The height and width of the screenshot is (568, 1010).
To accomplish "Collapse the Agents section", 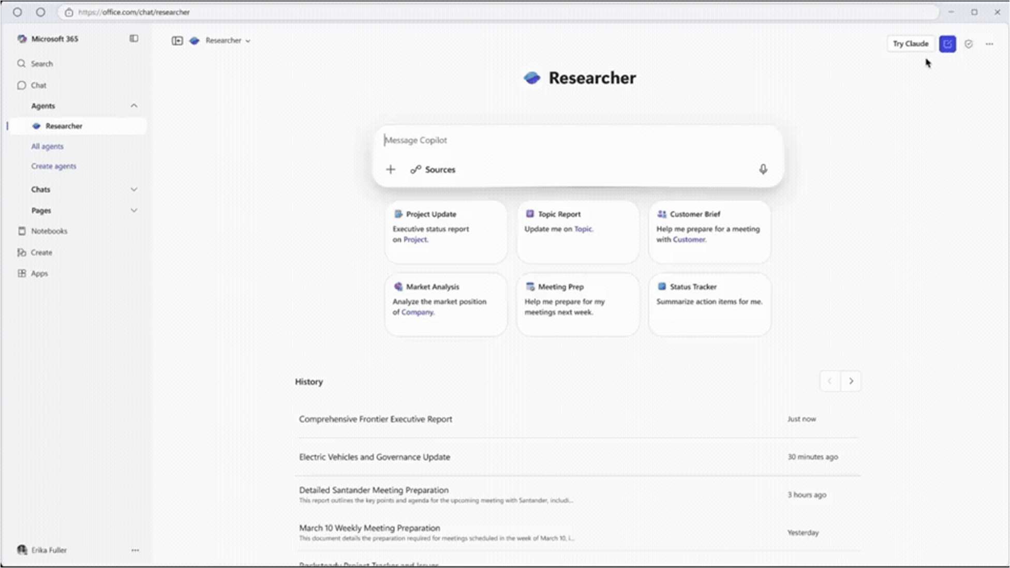I will tap(134, 106).
